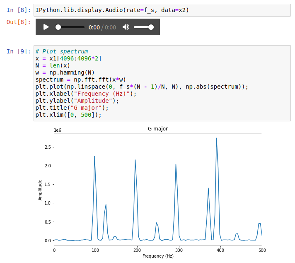Click the 0:00 current time display
The height and width of the screenshot is (263, 295).
[94, 27]
